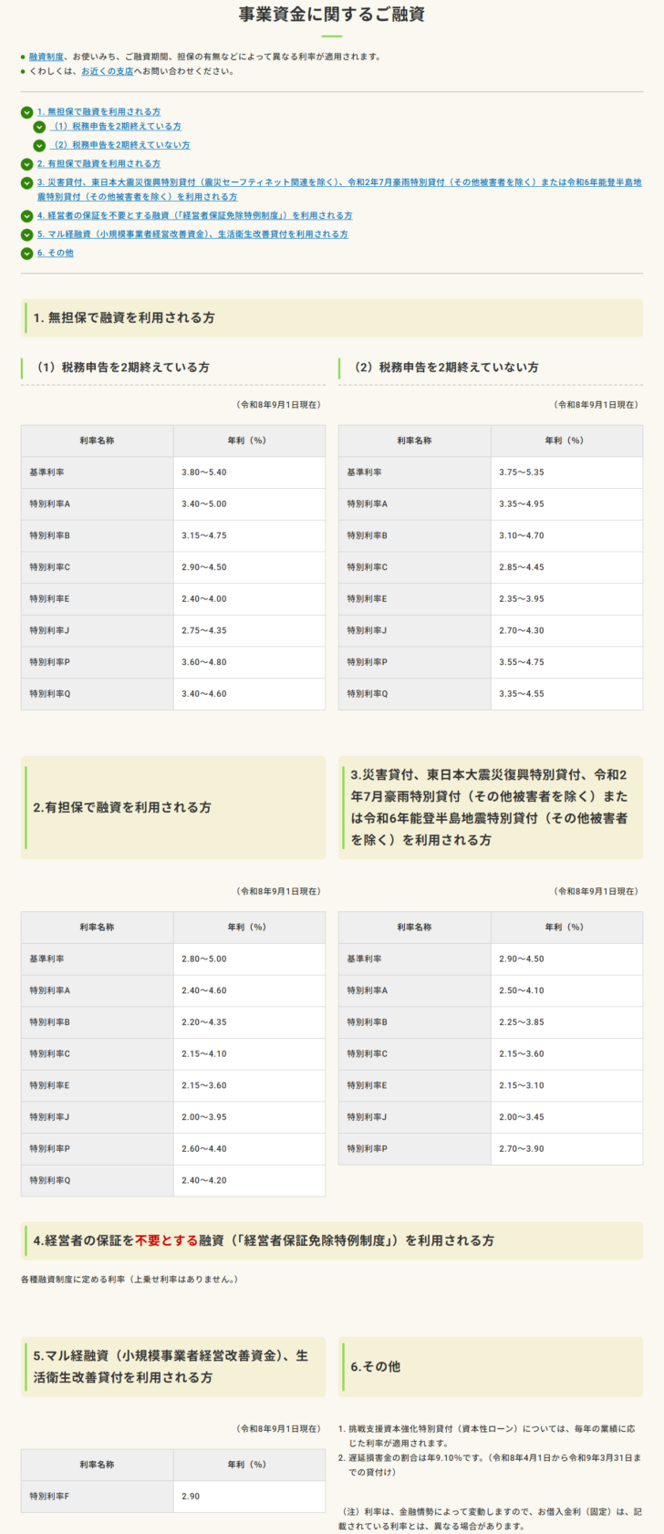664x1534 pixels.
Task: Select the rate value 3.40〜4.60
Action: click(204, 694)
